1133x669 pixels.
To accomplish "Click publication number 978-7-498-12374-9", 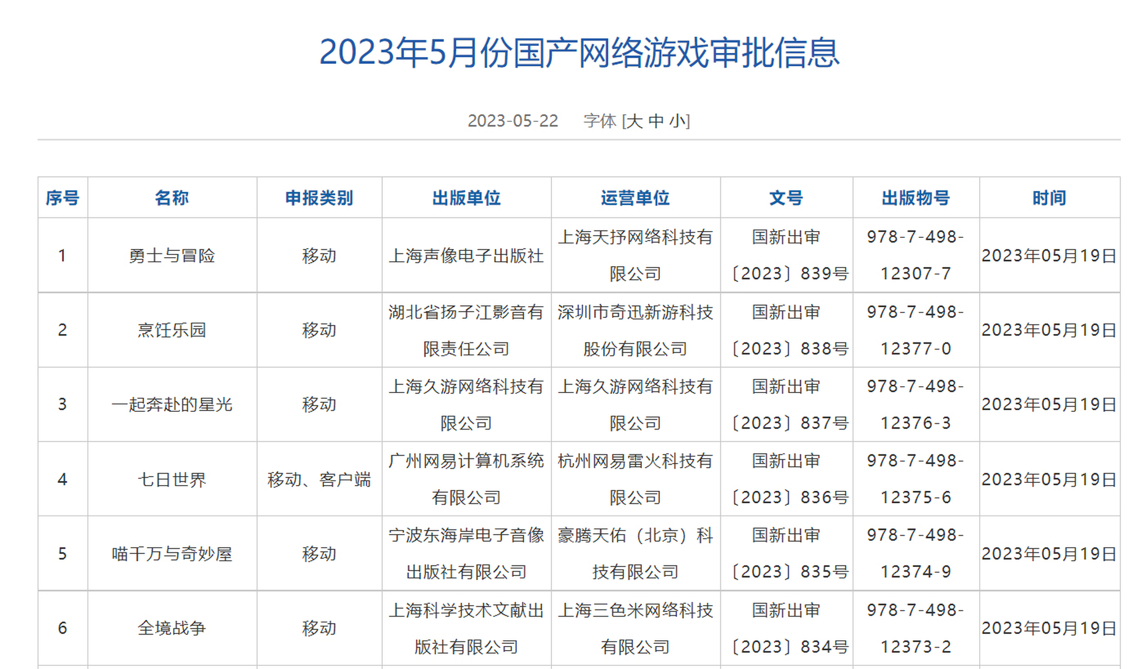I will (x=915, y=554).
